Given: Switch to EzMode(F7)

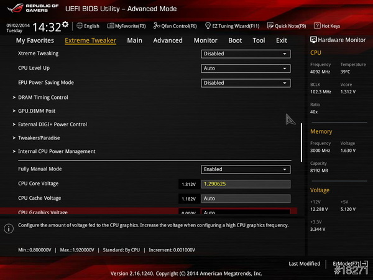Looking at the screenshot, I should 346,264.
